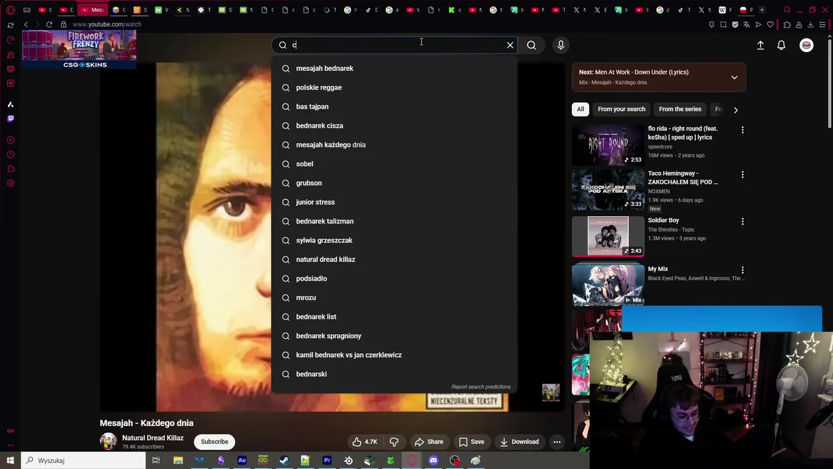This screenshot has width=833, height=469.
Task: Click the www.youtube.com/watch address bar
Action: tap(107, 24)
